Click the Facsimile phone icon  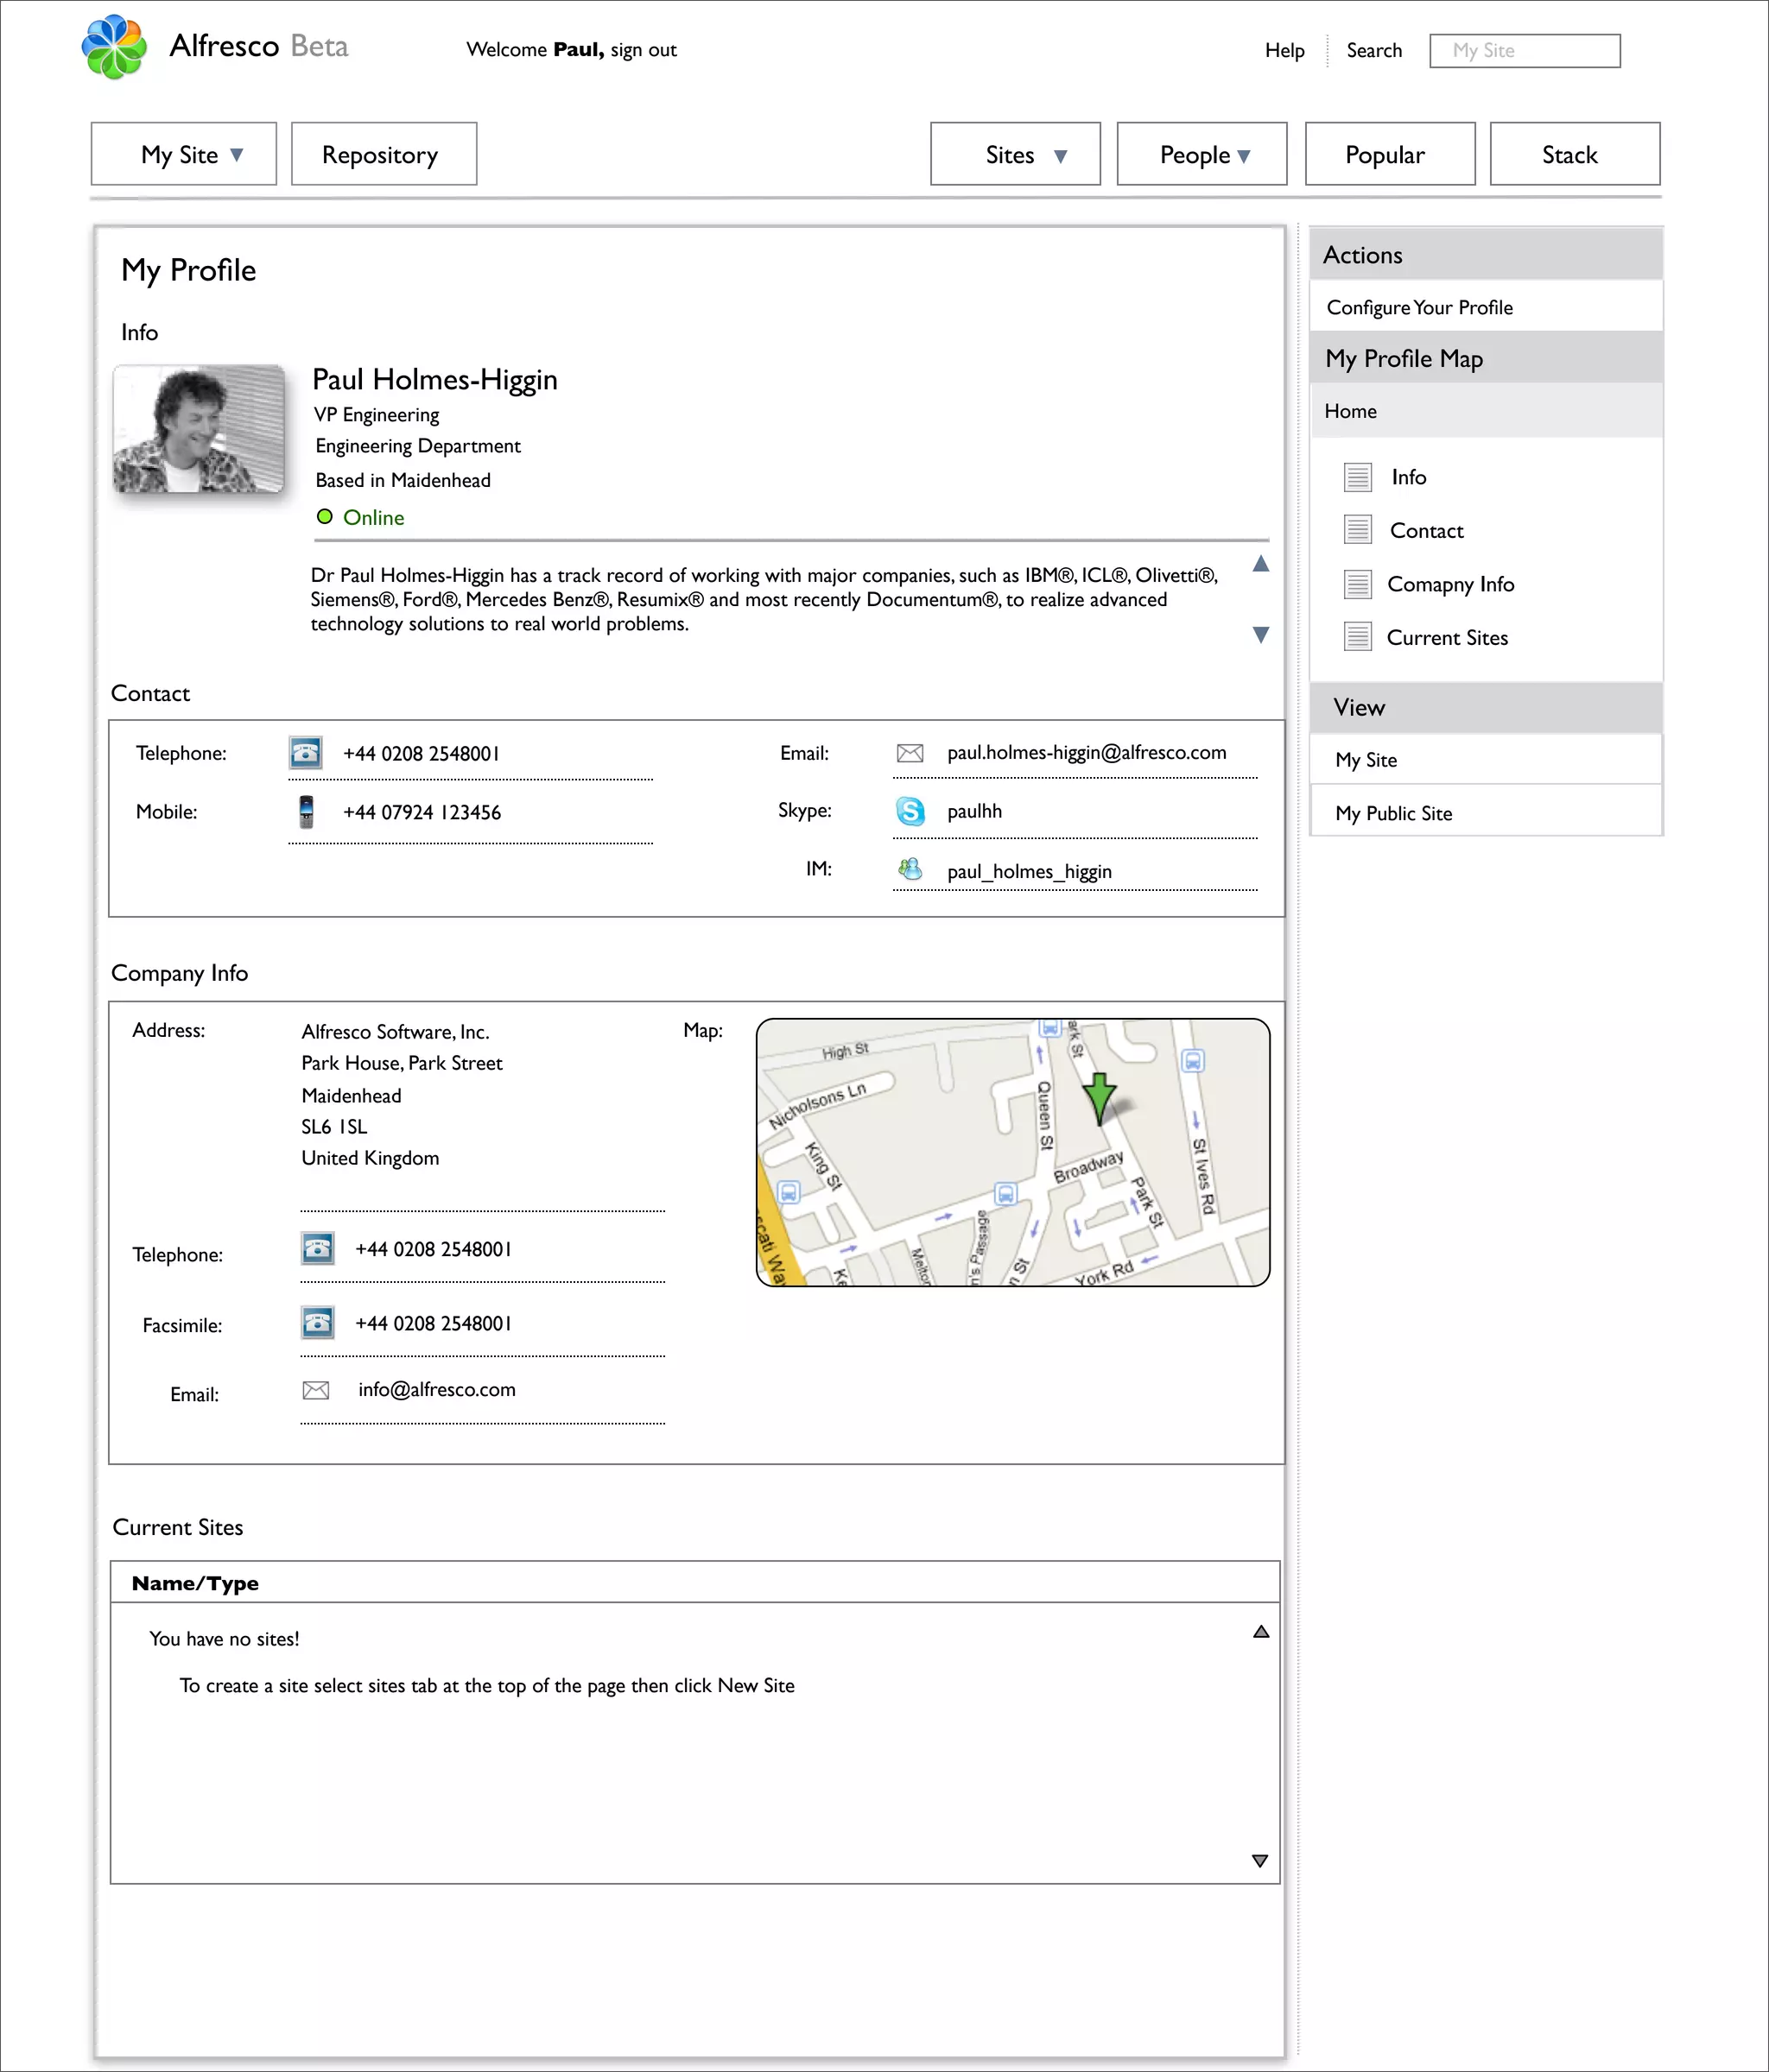(317, 1322)
